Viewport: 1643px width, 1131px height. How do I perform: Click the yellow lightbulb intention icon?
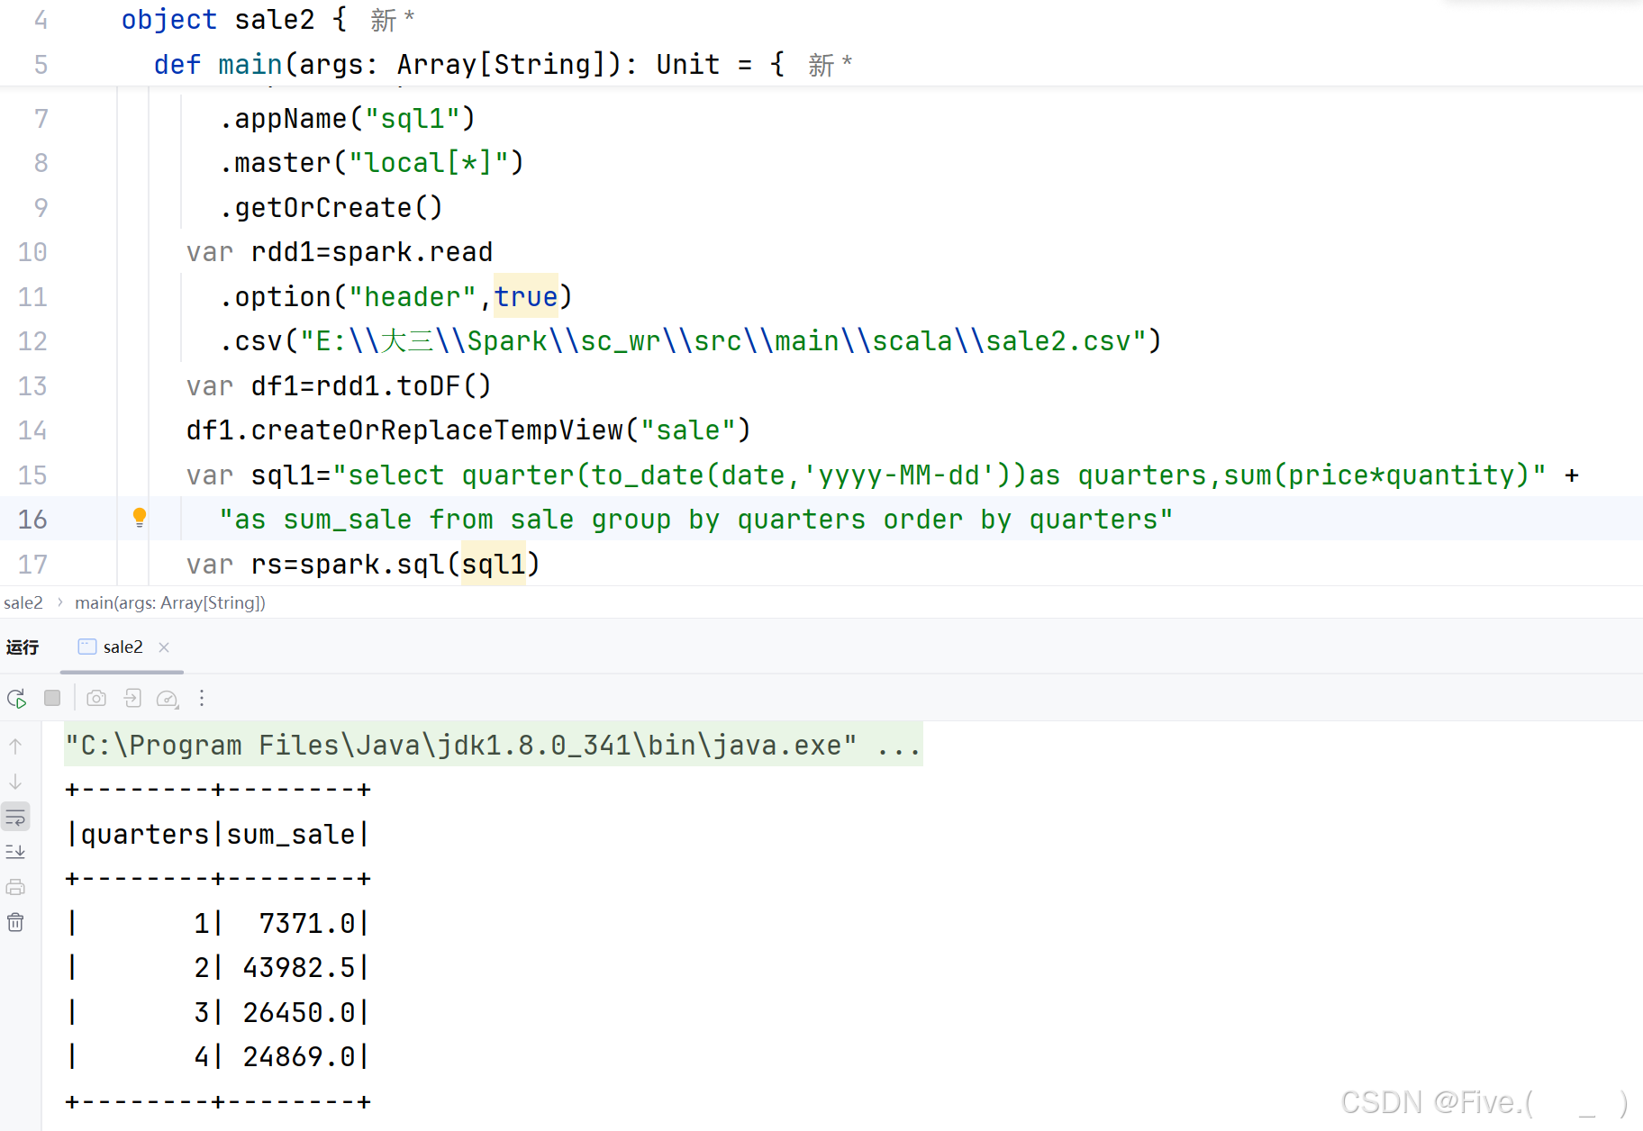coord(140,518)
